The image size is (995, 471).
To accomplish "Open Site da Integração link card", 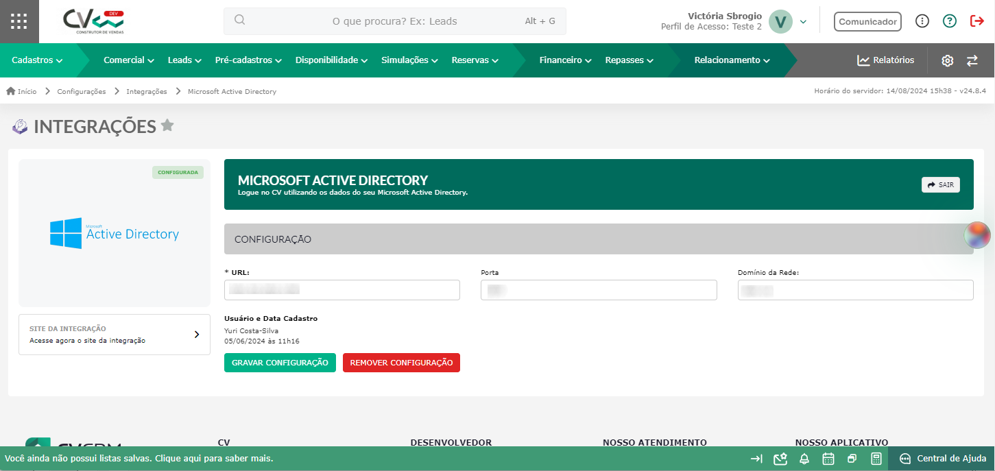I will 115,335.
